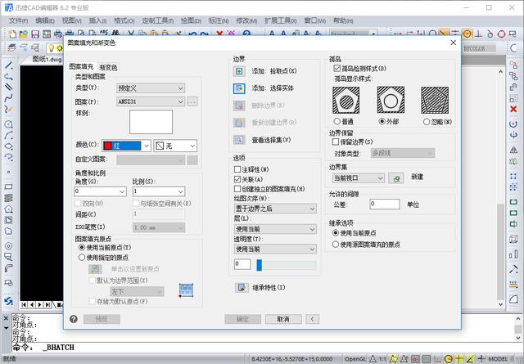Open the ANSI31 pattern dropdown

(151, 101)
